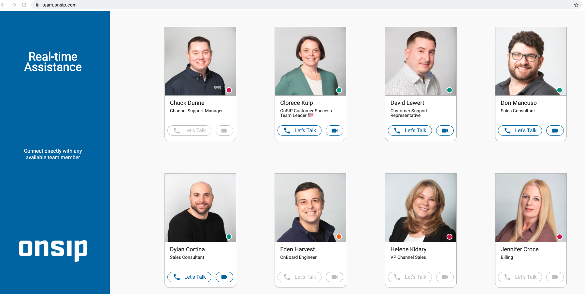Start a call with David Lewert via Let's Talk
This screenshot has height=294, width=585.
[409, 131]
